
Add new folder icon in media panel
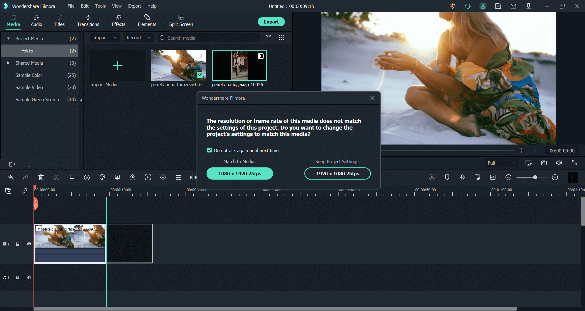(x=12, y=164)
